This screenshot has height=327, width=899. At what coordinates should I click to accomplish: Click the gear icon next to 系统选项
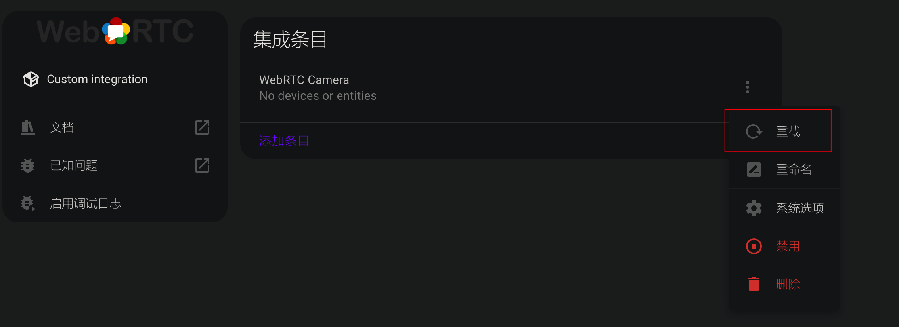(x=754, y=207)
